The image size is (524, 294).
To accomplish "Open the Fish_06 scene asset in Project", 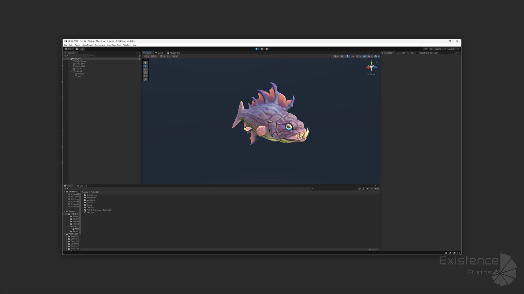I will [x=89, y=213].
